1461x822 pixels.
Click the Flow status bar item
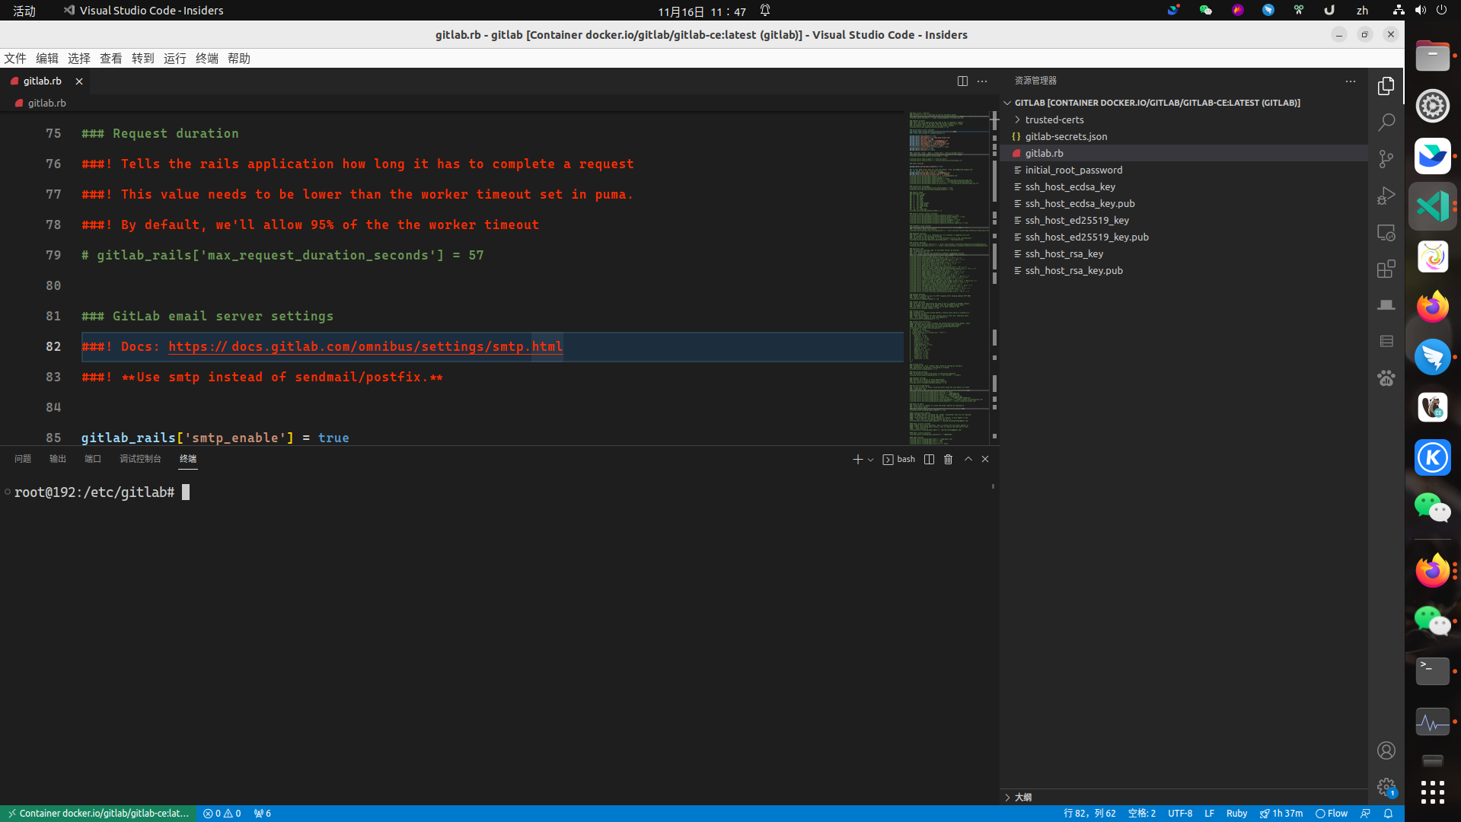tap(1332, 814)
